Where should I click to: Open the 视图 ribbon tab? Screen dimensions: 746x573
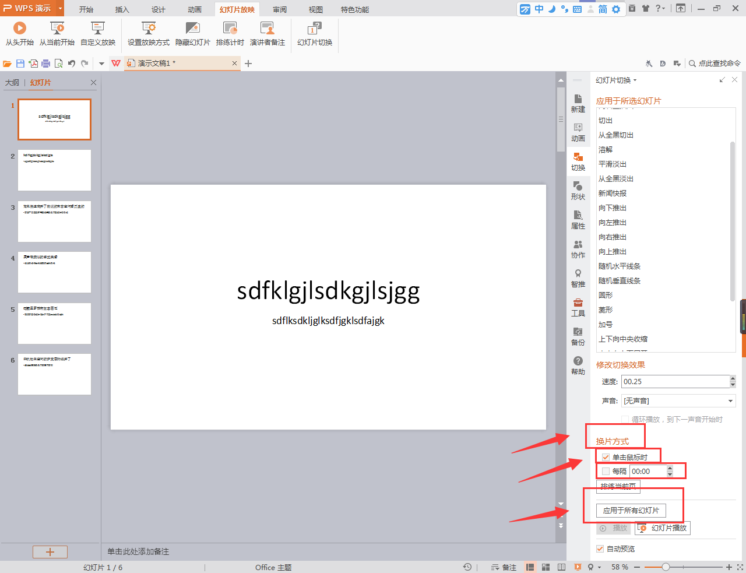tap(316, 9)
